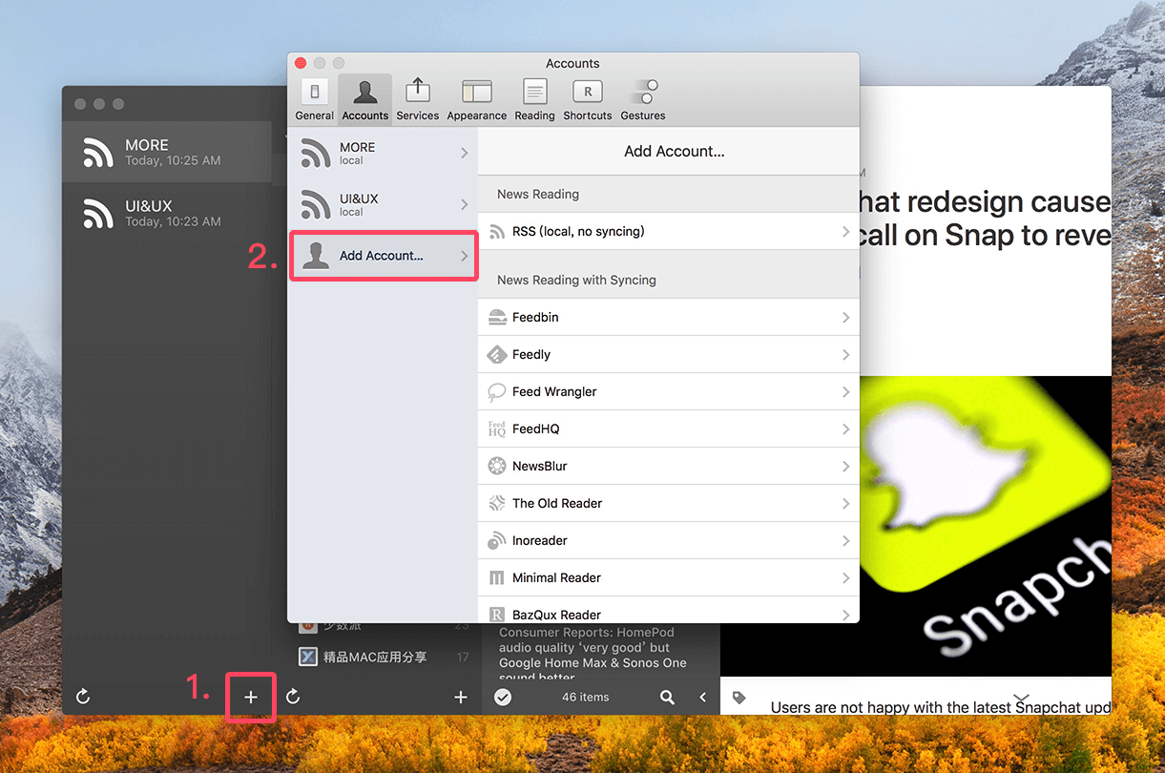Expand chevron on the RSS local row
This screenshot has height=773, width=1165.
pos(846,231)
